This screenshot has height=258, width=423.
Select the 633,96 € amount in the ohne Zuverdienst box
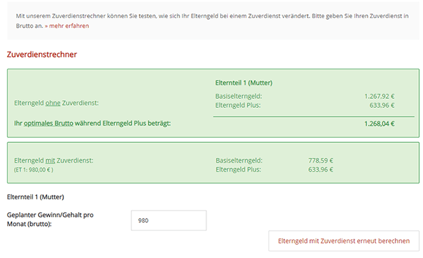pos(381,105)
